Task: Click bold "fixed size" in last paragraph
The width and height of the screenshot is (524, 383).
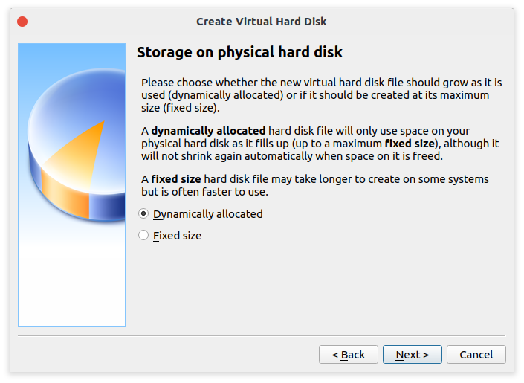Action: point(175,179)
